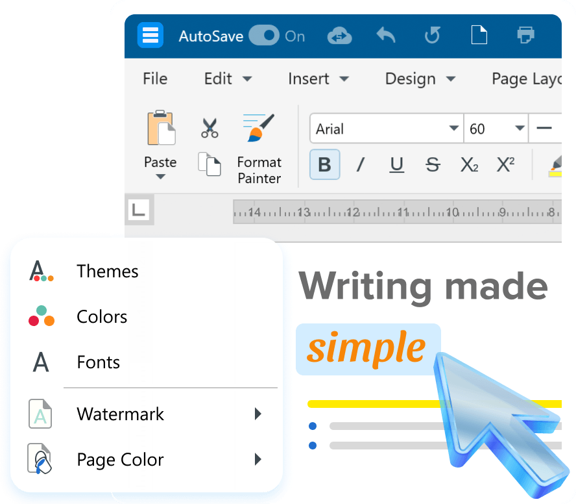The image size is (576, 504).
Task: Toggle Bold formatting
Action: pos(324,165)
